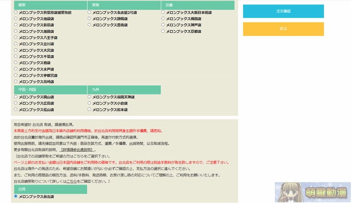Pick メロンブックス柏店 radio button
351x203 pixels.
[x=16, y=63]
